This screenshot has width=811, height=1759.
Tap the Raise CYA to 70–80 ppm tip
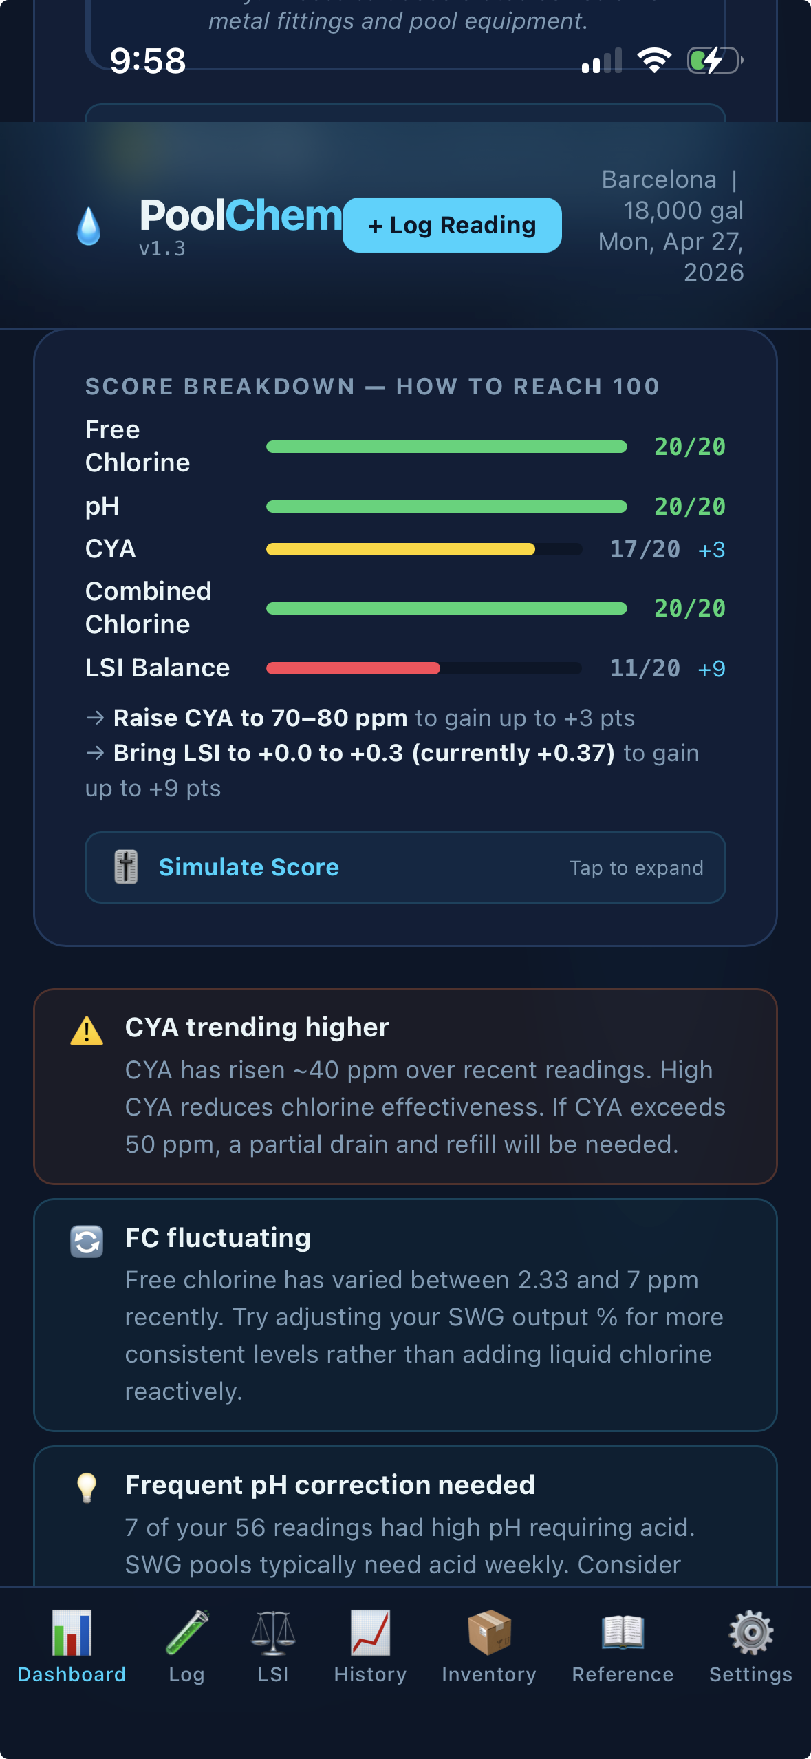coord(260,718)
